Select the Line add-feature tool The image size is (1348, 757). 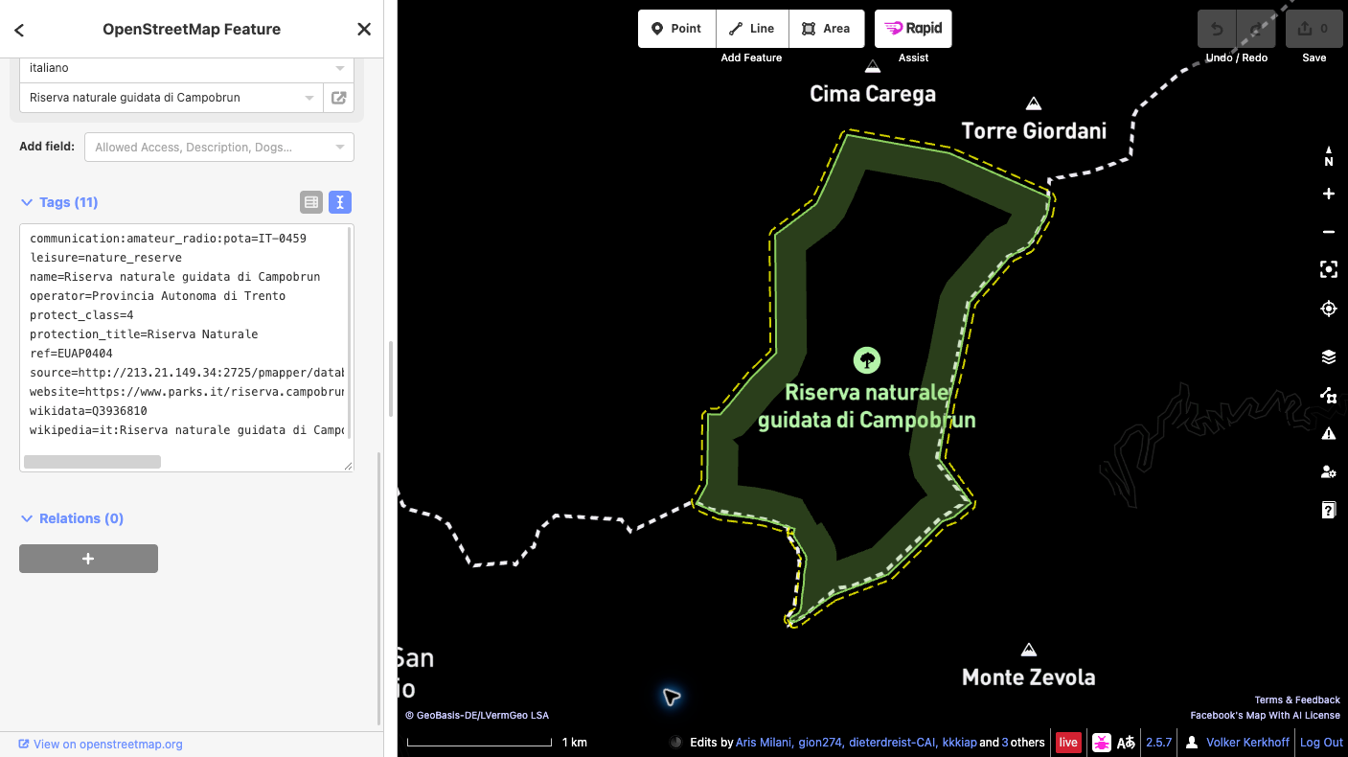click(x=752, y=29)
